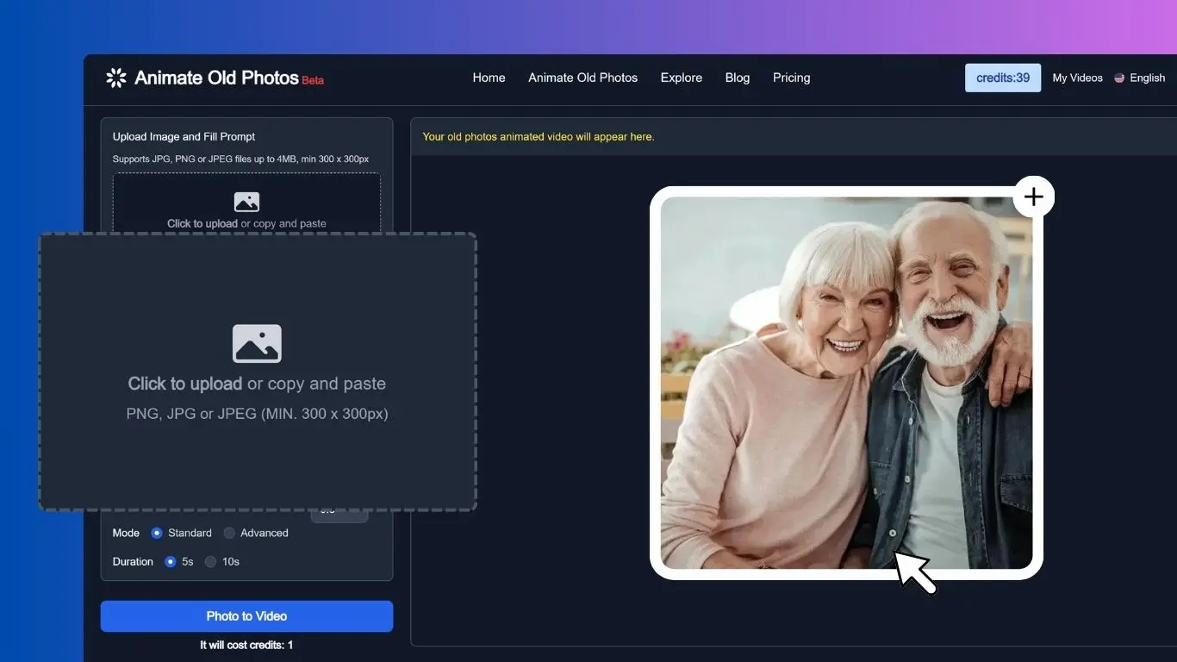Click 'Supports JPG, PNG or JPEG' text
The width and height of the screenshot is (1177, 662).
coord(240,159)
